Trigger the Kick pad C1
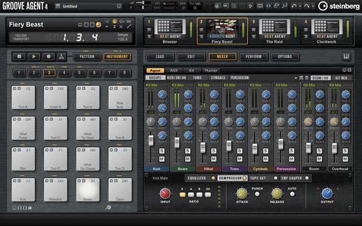This screenshot has height=226, width=362. [24, 190]
